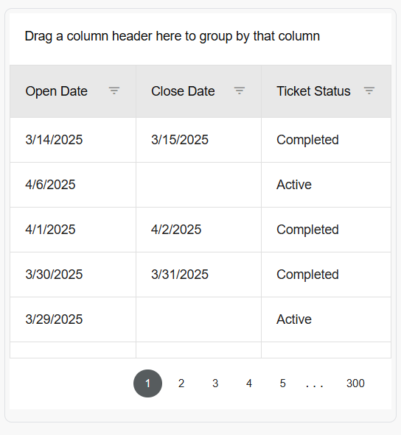401x435 pixels.
Task: Sort by the Close Date column header
Action: click(183, 91)
